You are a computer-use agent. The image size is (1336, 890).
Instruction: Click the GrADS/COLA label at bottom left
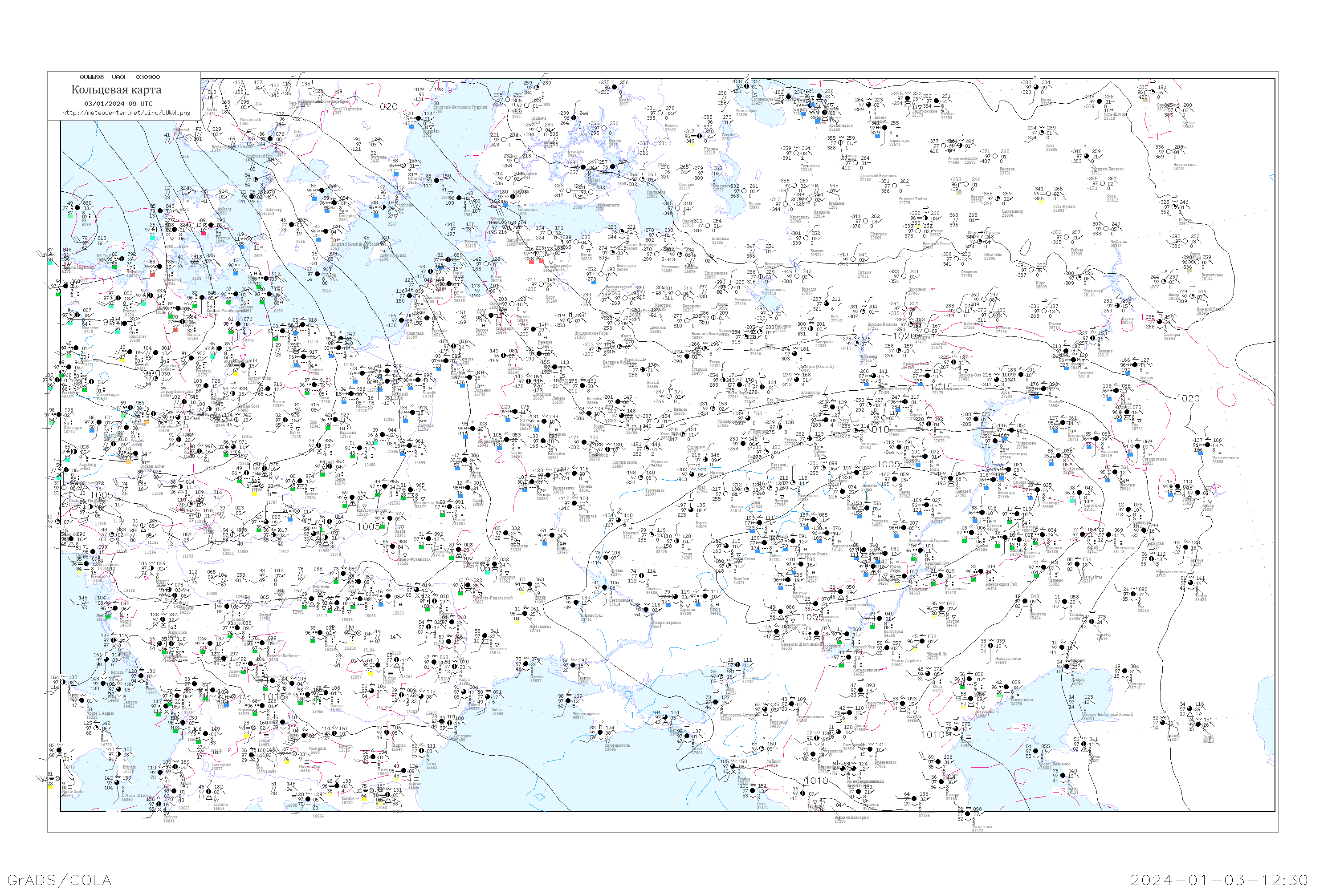point(59,880)
